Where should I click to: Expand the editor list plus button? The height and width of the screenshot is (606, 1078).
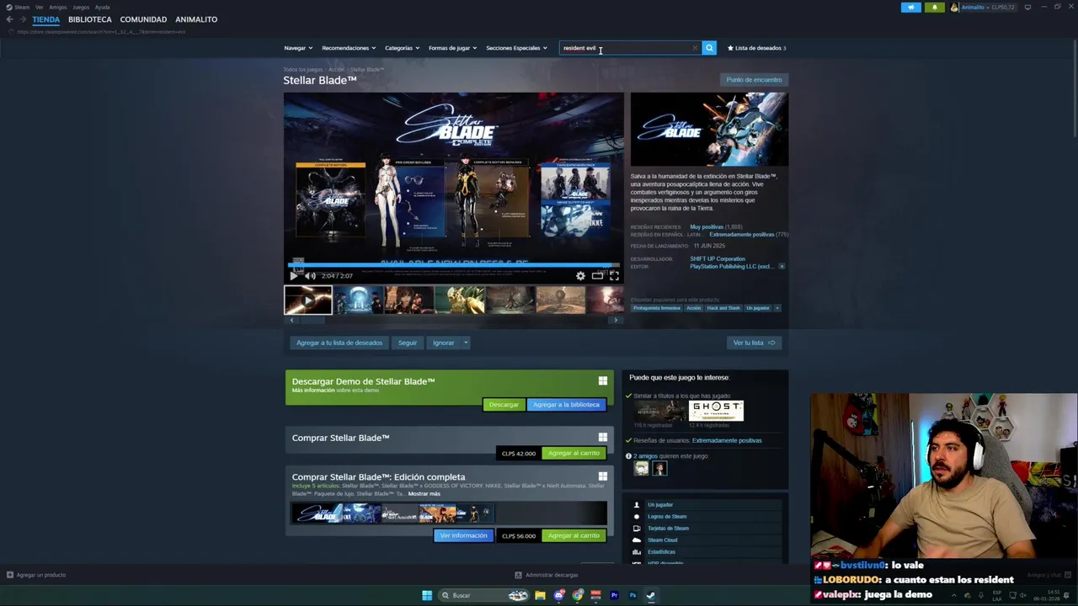pos(782,266)
